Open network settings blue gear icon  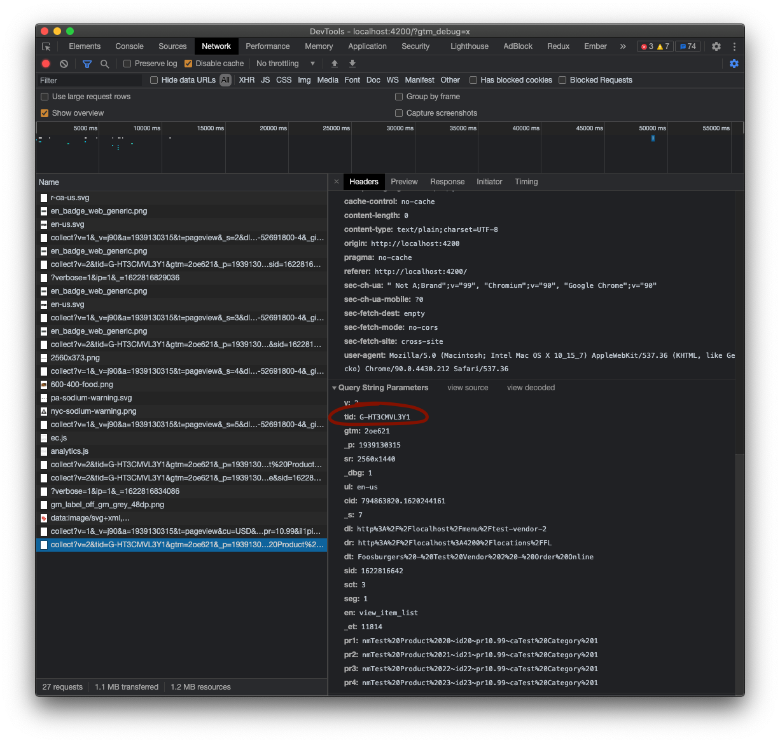click(x=734, y=64)
